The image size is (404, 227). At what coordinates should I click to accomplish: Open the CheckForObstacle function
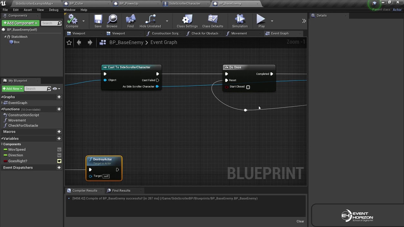(x=23, y=125)
